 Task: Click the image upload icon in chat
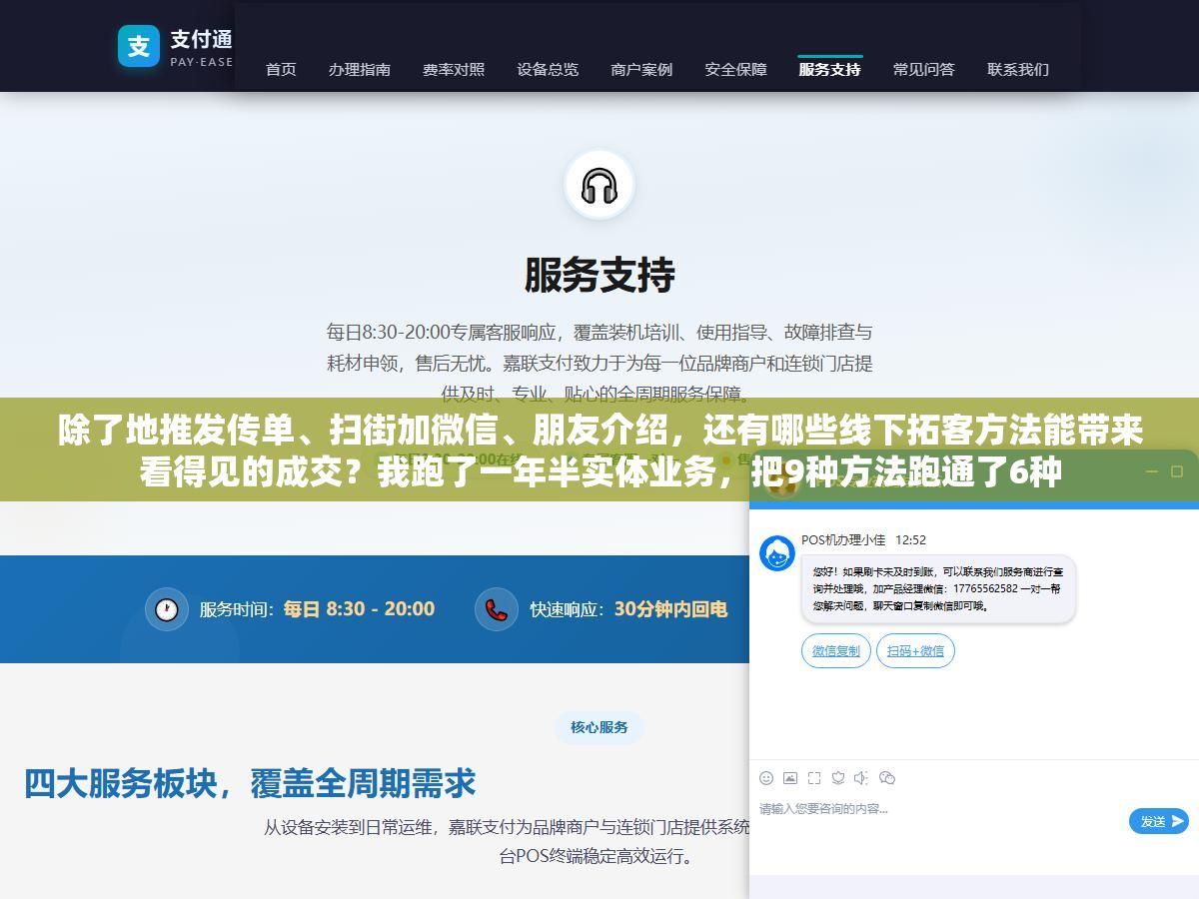pyautogui.click(x=790, y=778)
